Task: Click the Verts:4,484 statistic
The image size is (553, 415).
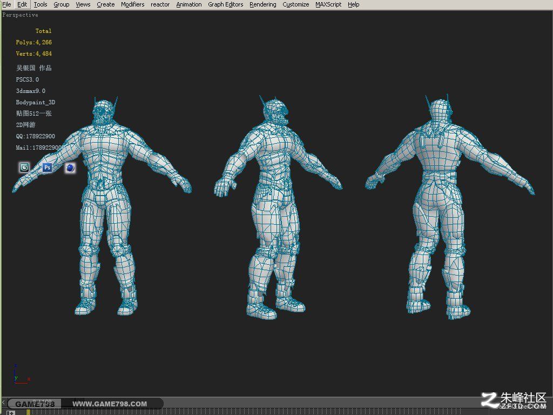Action: point(34,53)
